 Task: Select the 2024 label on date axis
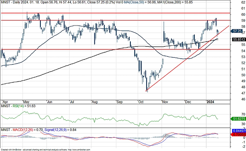[210, 102]
